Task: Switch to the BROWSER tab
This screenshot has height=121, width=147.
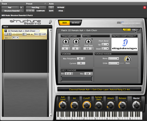Action: click(x=76, y=23)
